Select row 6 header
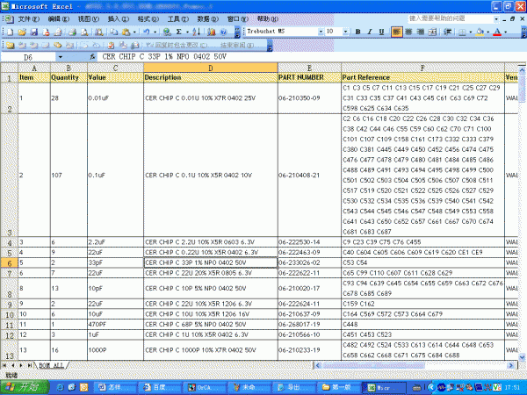527x395 pixels. tap(9, 263)
